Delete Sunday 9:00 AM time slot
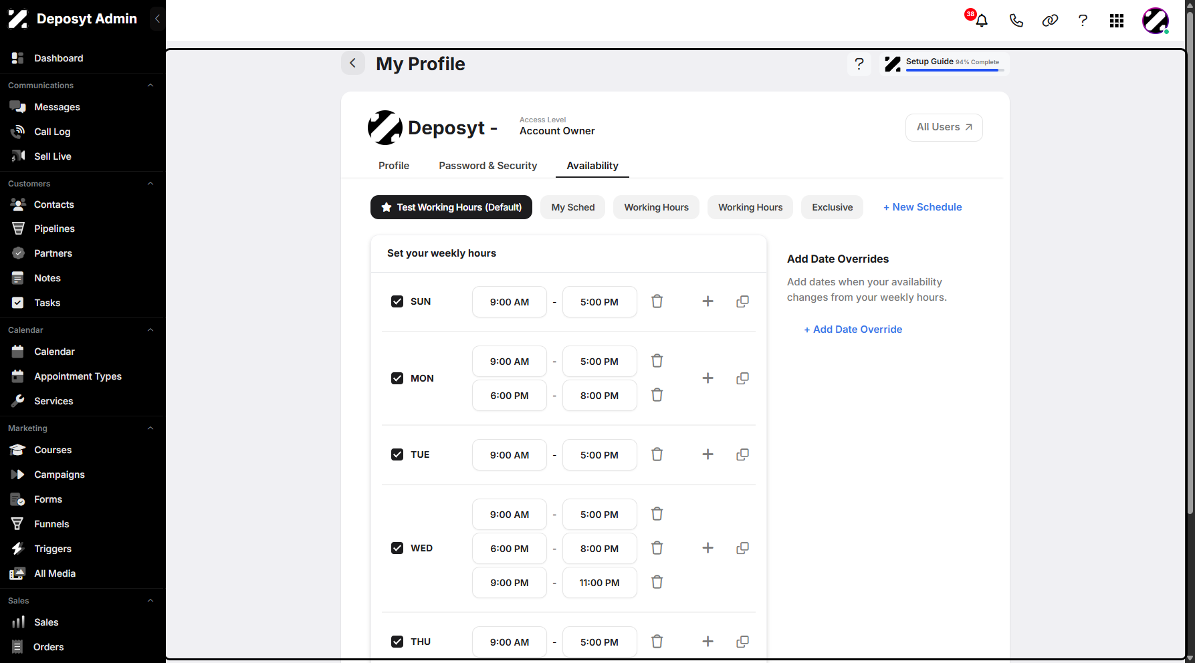Image resolution: width=1195 pixels, height=663 pixels. (657, 301)
